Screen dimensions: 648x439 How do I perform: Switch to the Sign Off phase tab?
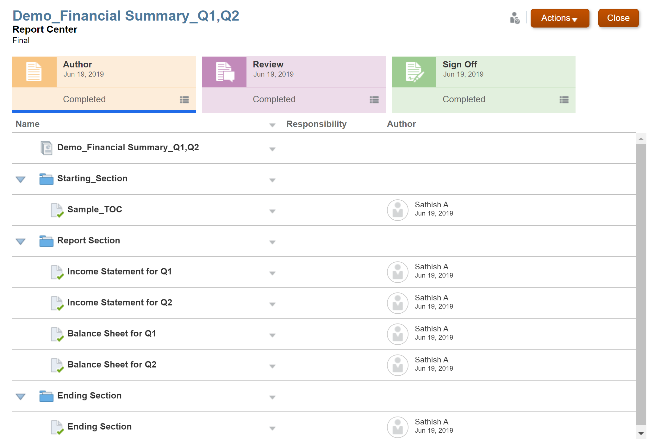(x=483, y=85)
